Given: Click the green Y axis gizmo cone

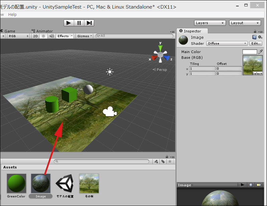Looking at the screenshot, I should [x=160, y=48].
